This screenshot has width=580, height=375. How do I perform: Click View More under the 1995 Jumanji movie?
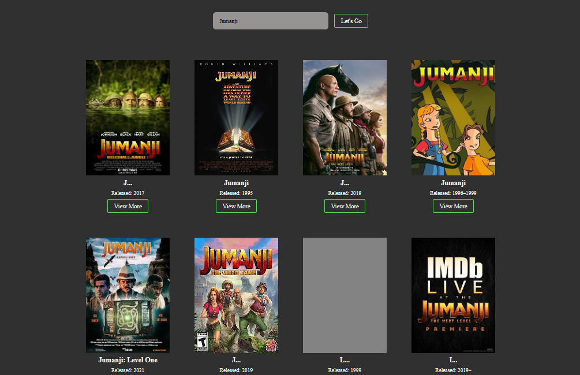[x=236, y=206]
